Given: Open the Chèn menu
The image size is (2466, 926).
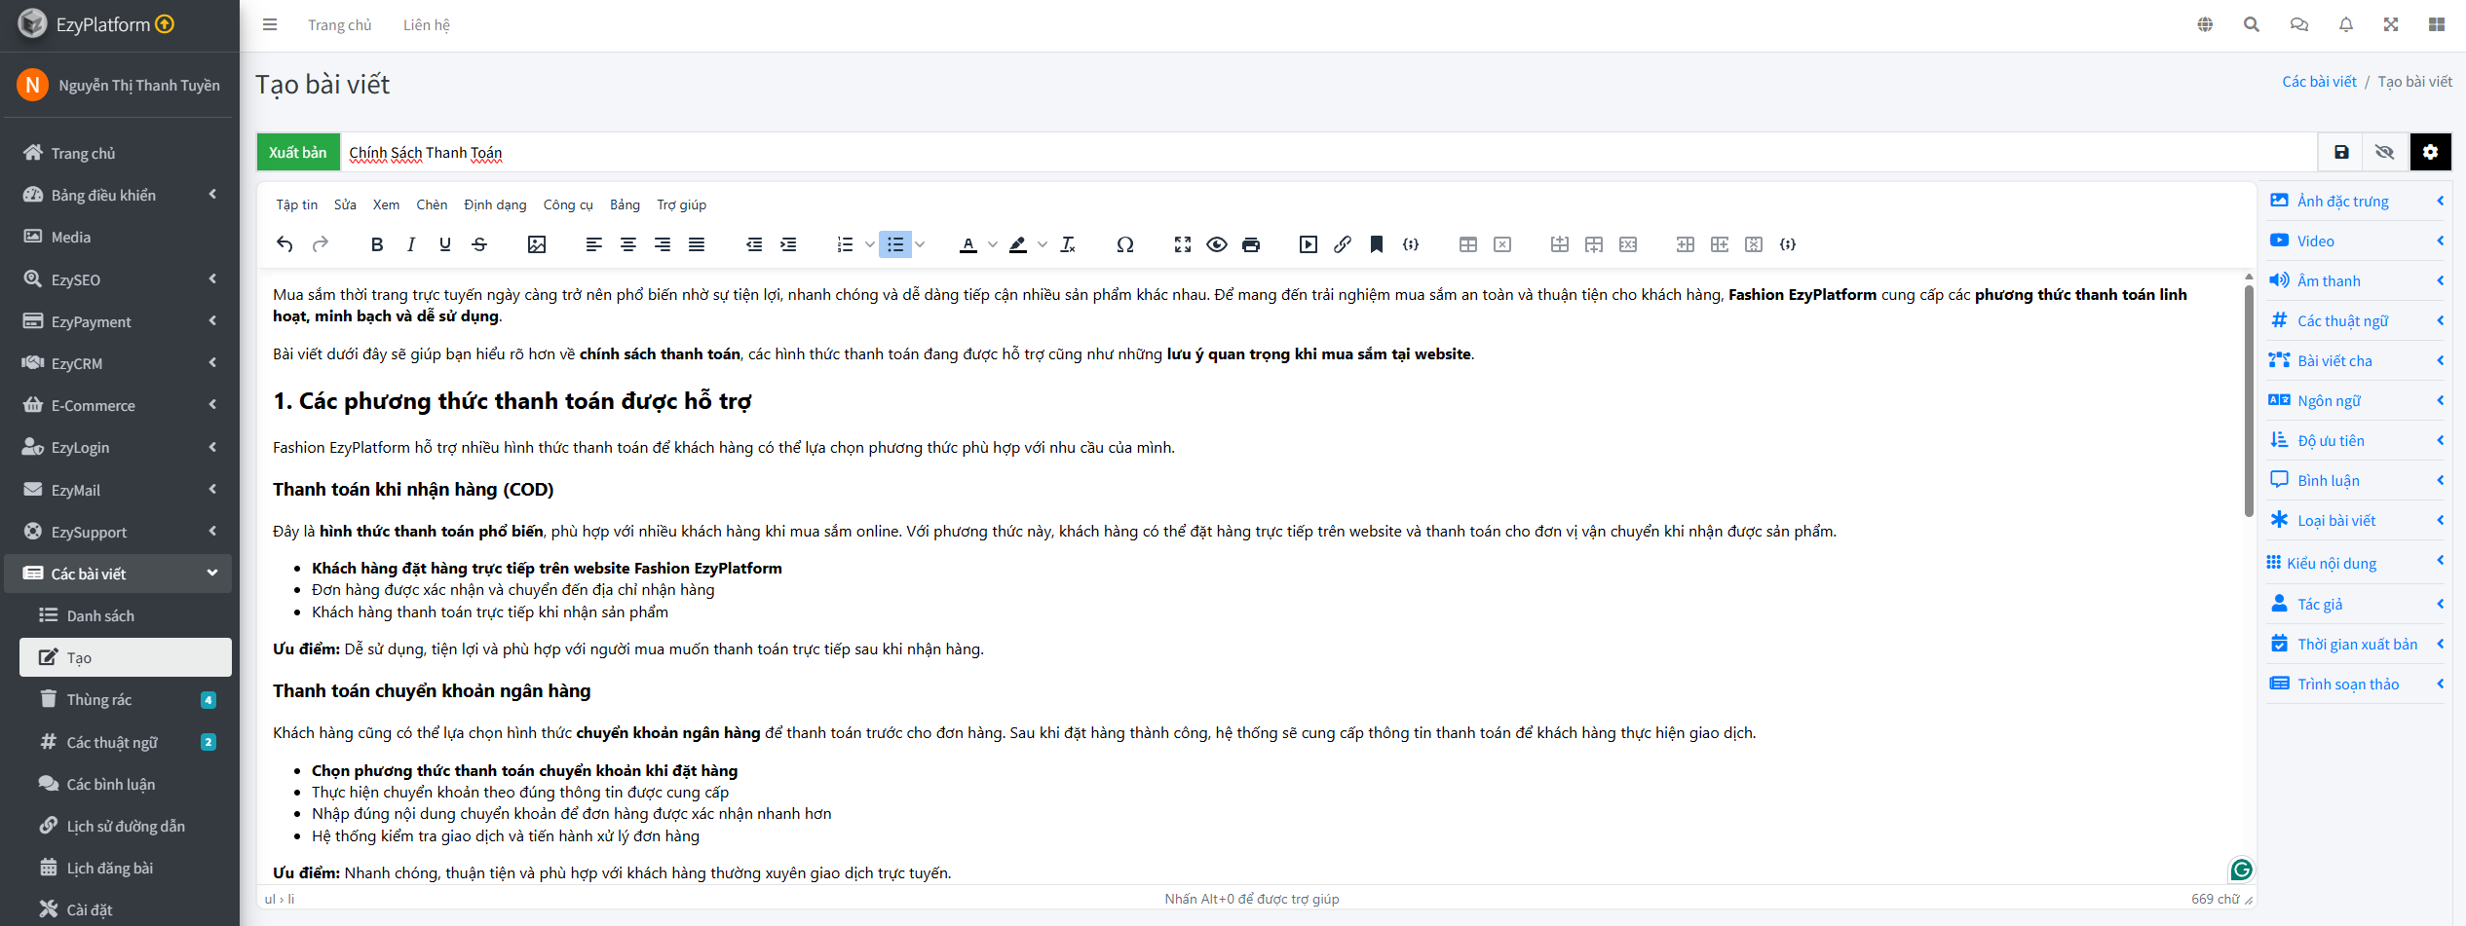Looking at the screenshot, I should click(x=432, y=204).
